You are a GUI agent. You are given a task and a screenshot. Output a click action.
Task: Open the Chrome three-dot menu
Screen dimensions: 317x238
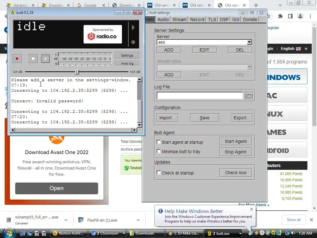point(310,16)
